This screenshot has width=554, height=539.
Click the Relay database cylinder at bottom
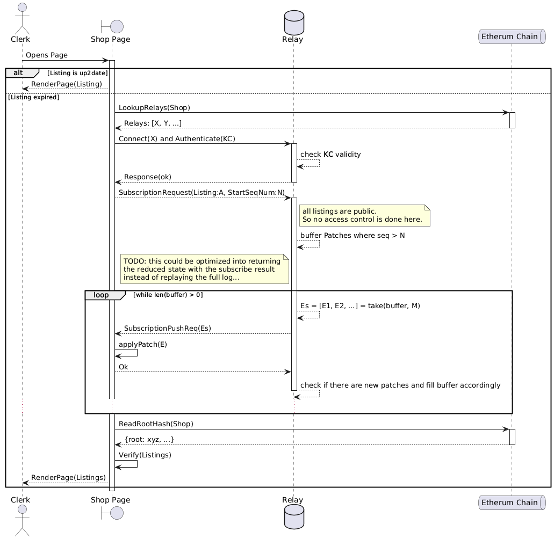point(294,517)
